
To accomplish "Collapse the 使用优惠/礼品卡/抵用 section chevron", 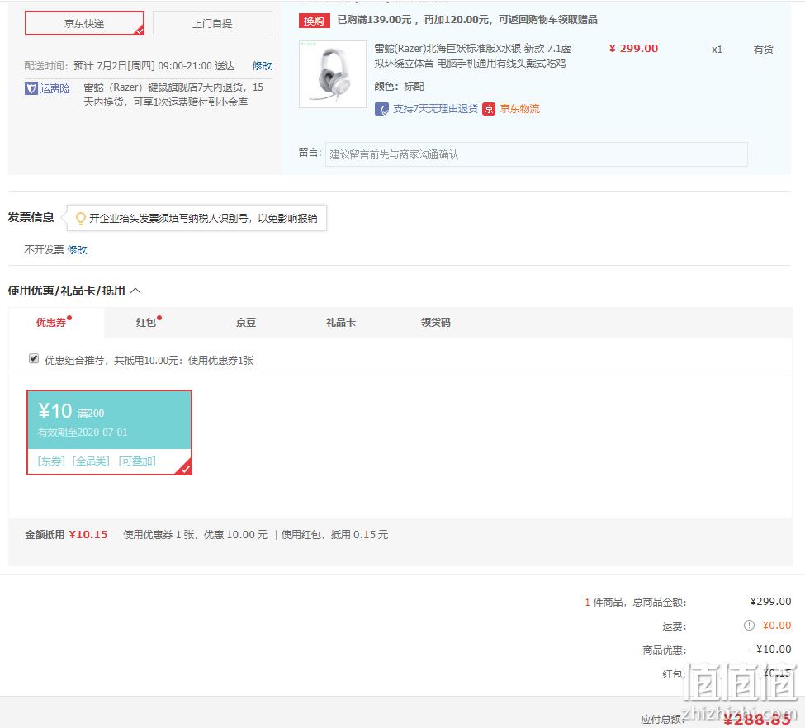I will coord(135,291).
